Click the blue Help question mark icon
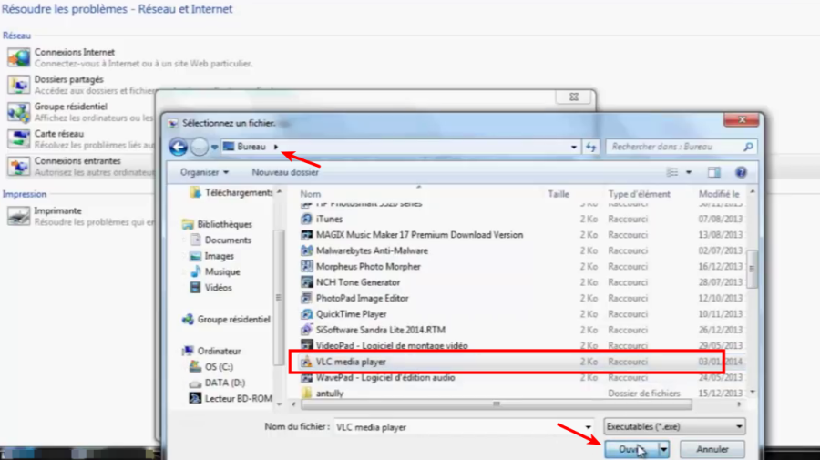Image resolution: width=820 pixels, height=460 pixels. point(741,172)
